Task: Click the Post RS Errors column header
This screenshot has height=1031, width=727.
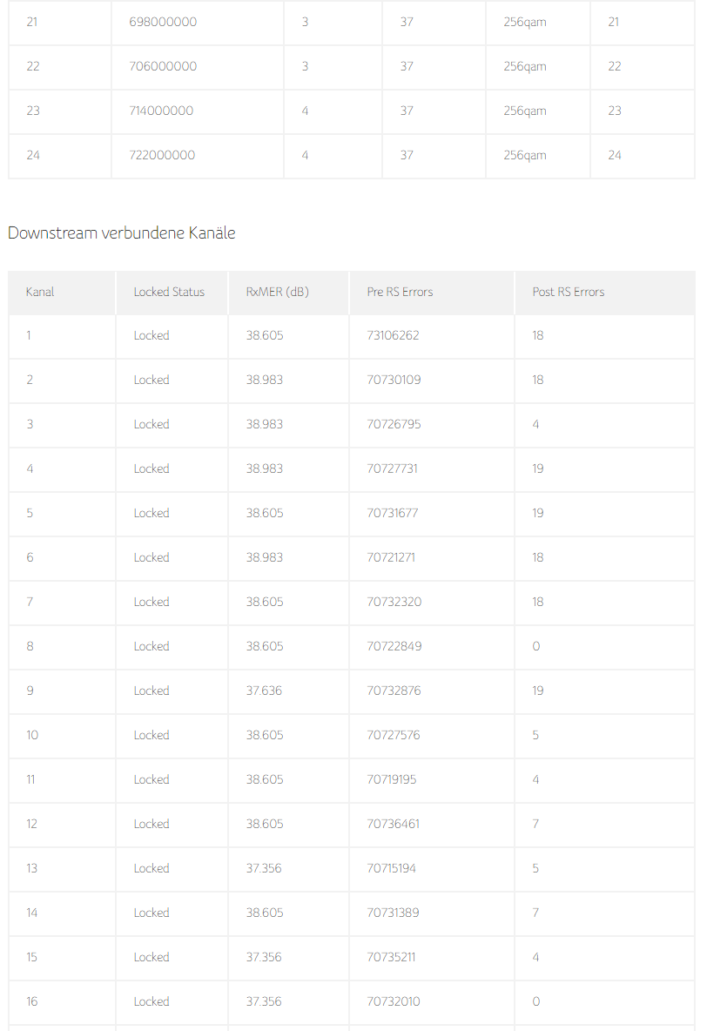Action: coord(568,292)
